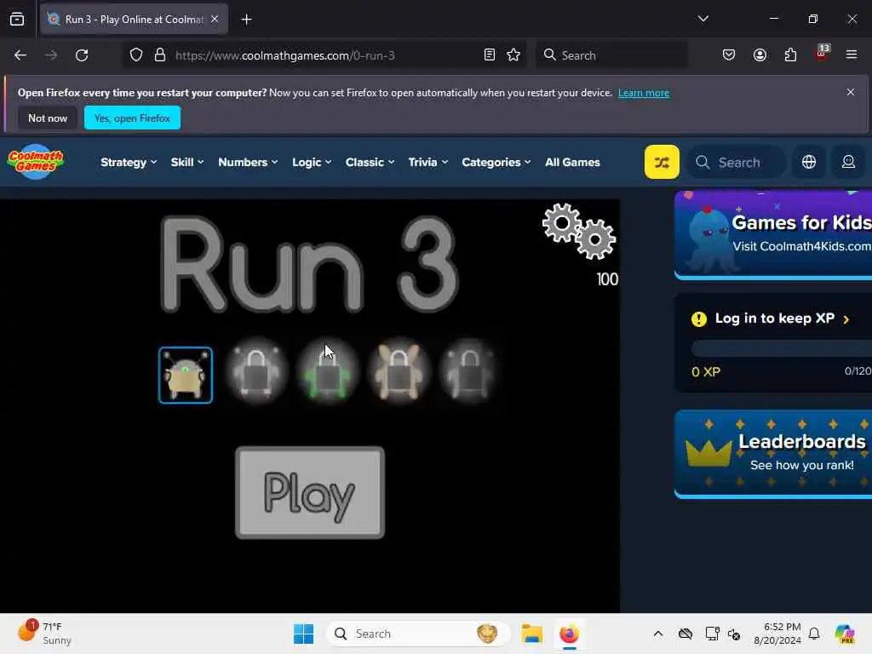This screenshot has width=872, height=654.
Task: Open the extensions puzzle icon
Action: click(790, 55)
